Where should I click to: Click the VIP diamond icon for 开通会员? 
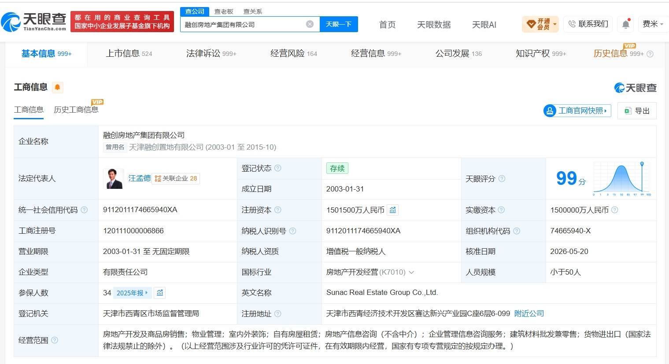531,24
